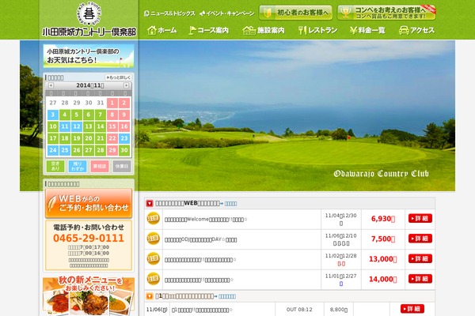
Task: Open the 秋の新メニュー autumn menu banner
Action: (x=89, y=296)
